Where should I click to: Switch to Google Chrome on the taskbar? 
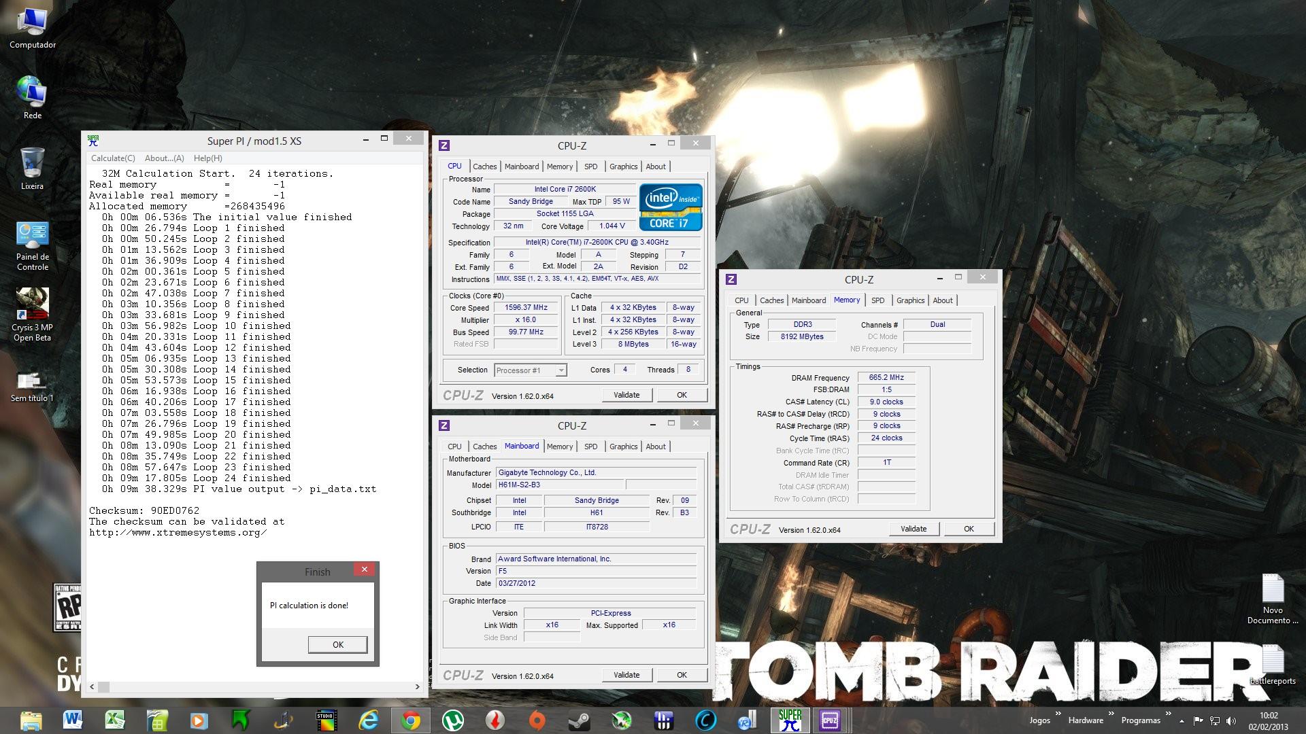pyautogui.click(x=410, y=720)
